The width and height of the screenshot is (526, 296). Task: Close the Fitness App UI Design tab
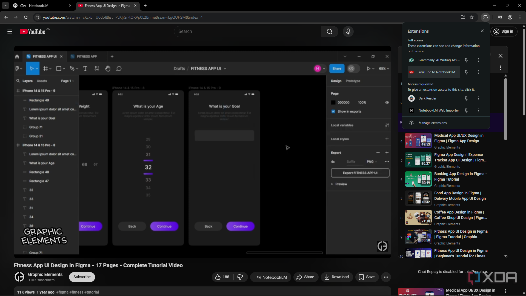coord(135,5)
